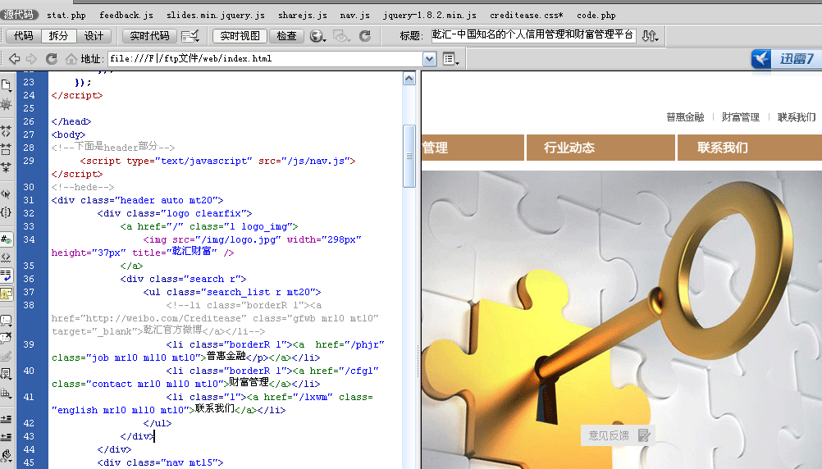822x469 pixels.
Task: Open live view options list dropdown
Action: (x=451, y=59)
